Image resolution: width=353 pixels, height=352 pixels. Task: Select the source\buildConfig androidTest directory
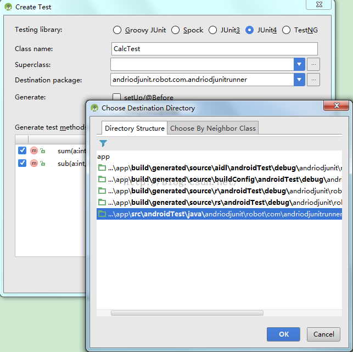219,179
